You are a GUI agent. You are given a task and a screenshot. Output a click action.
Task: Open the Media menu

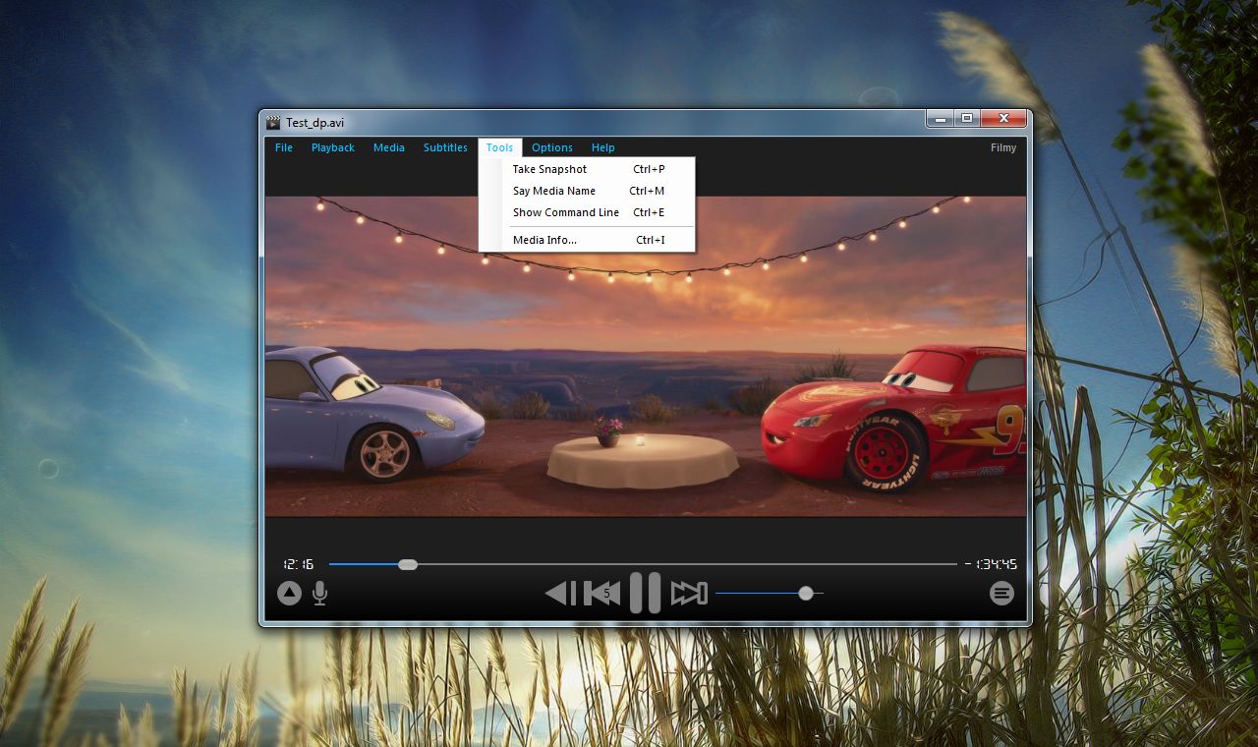[x=389, y=147]
